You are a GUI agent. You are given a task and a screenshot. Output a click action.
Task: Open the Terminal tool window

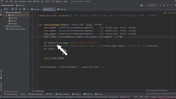click(x=88, y=94)
